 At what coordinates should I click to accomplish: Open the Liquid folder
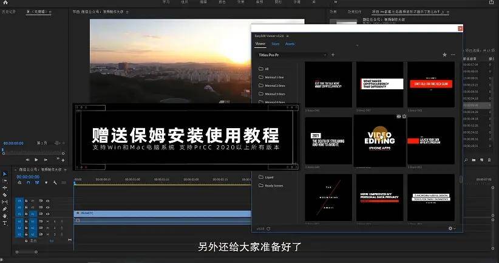266,177
